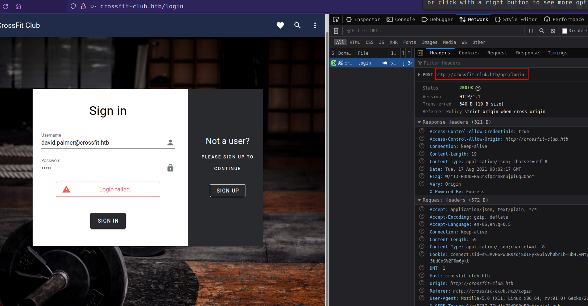This screenshot has height=306, width=588.
Task: Collapse the Request Headers section
Action: 419,200
